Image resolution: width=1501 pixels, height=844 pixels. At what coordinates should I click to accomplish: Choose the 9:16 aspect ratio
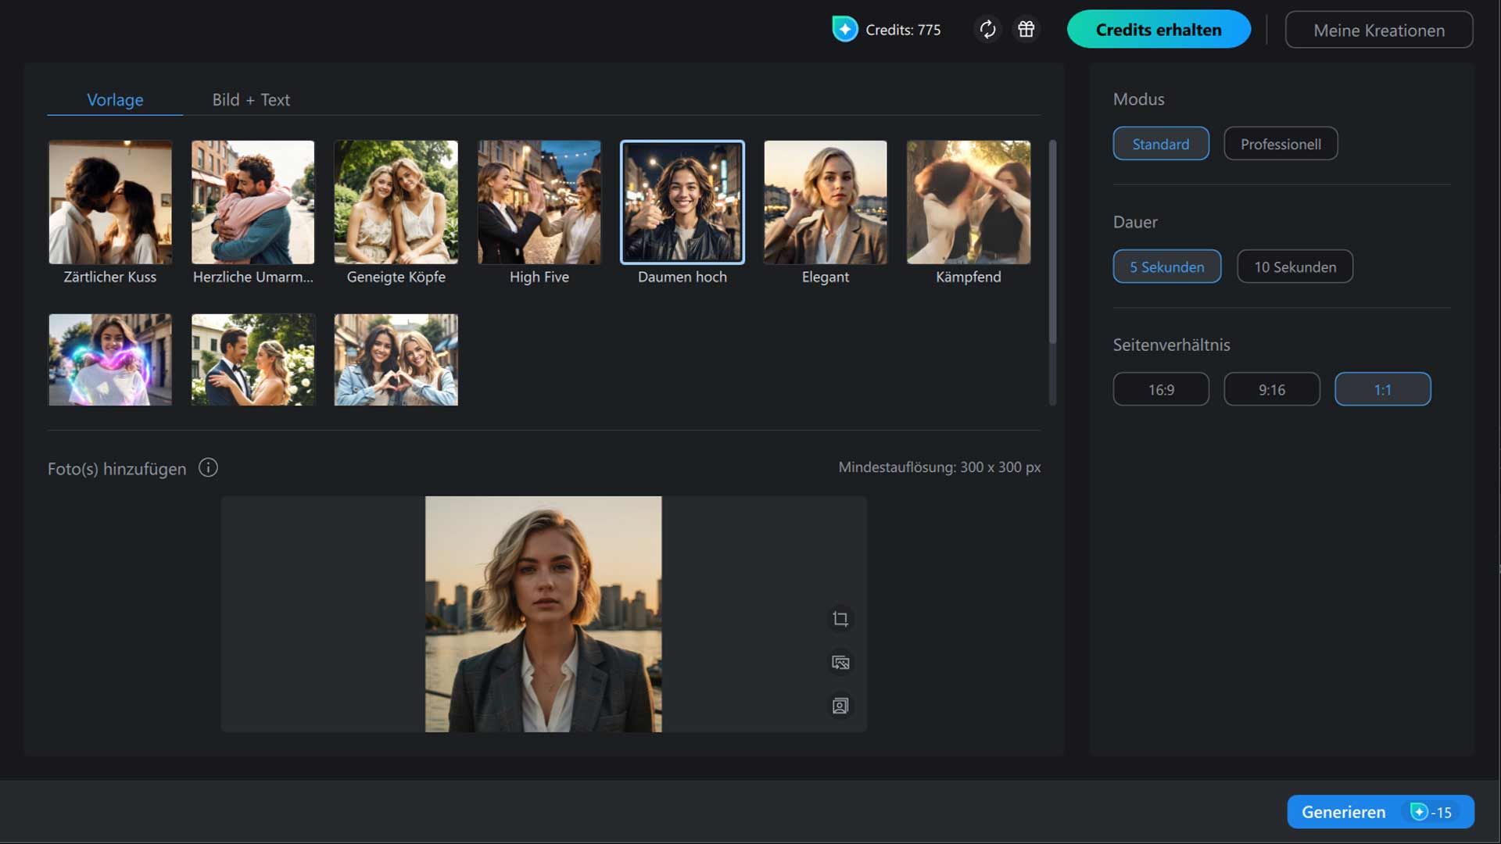click(1271, 389)
